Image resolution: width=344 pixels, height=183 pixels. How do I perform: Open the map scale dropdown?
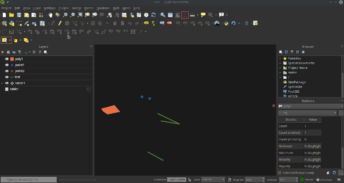(224, 180)
